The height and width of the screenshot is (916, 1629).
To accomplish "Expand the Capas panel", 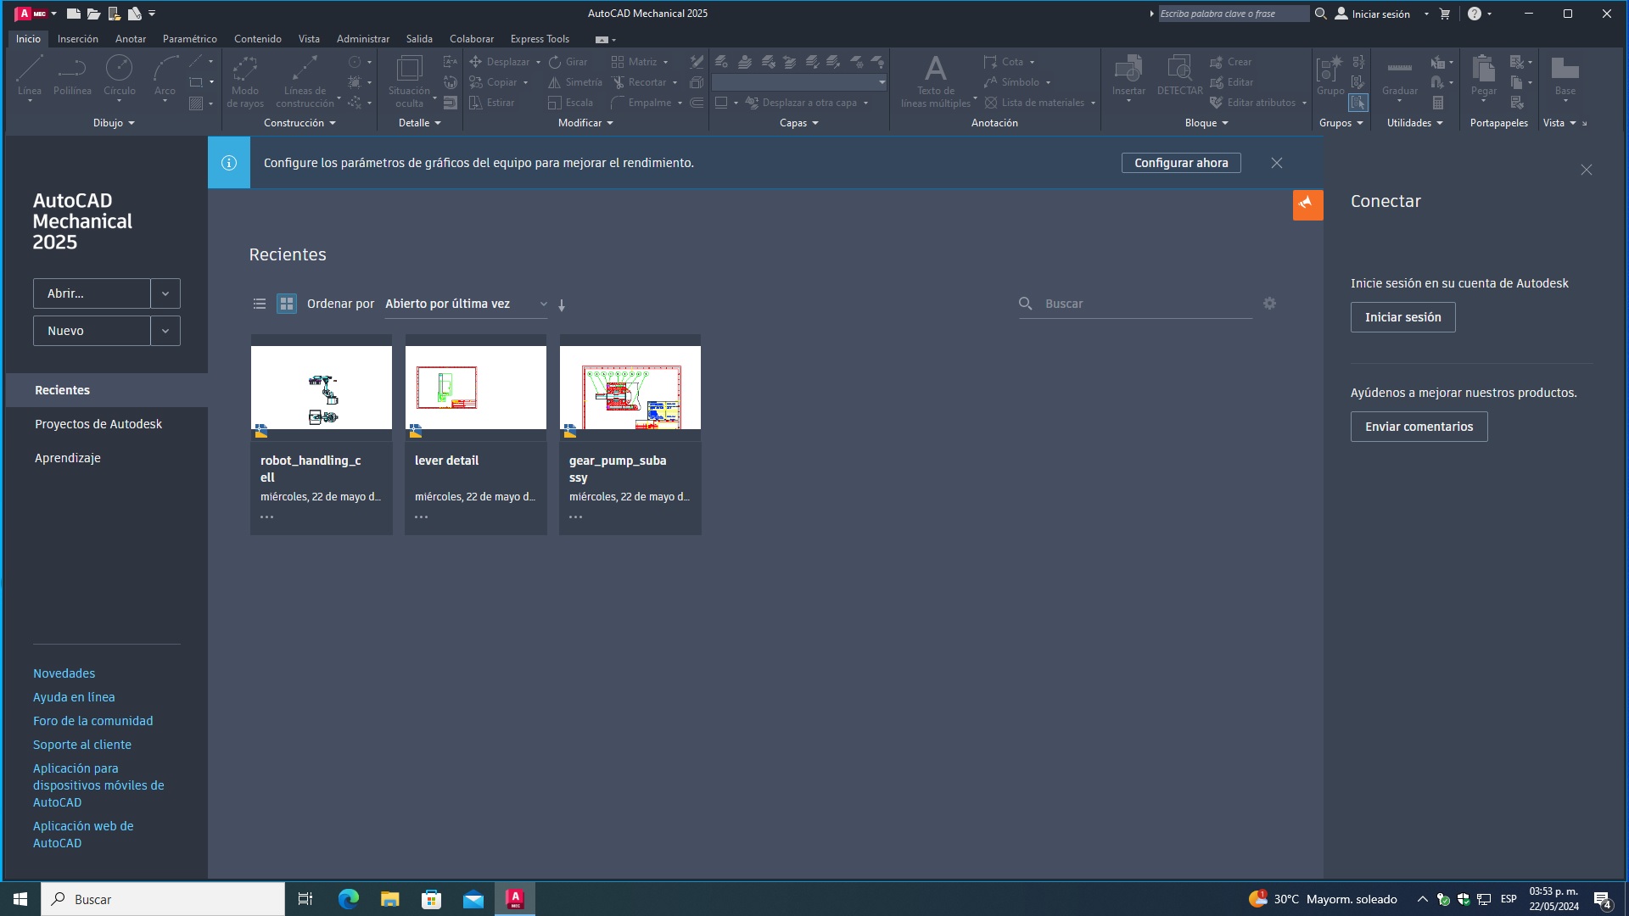I will 798,123.
